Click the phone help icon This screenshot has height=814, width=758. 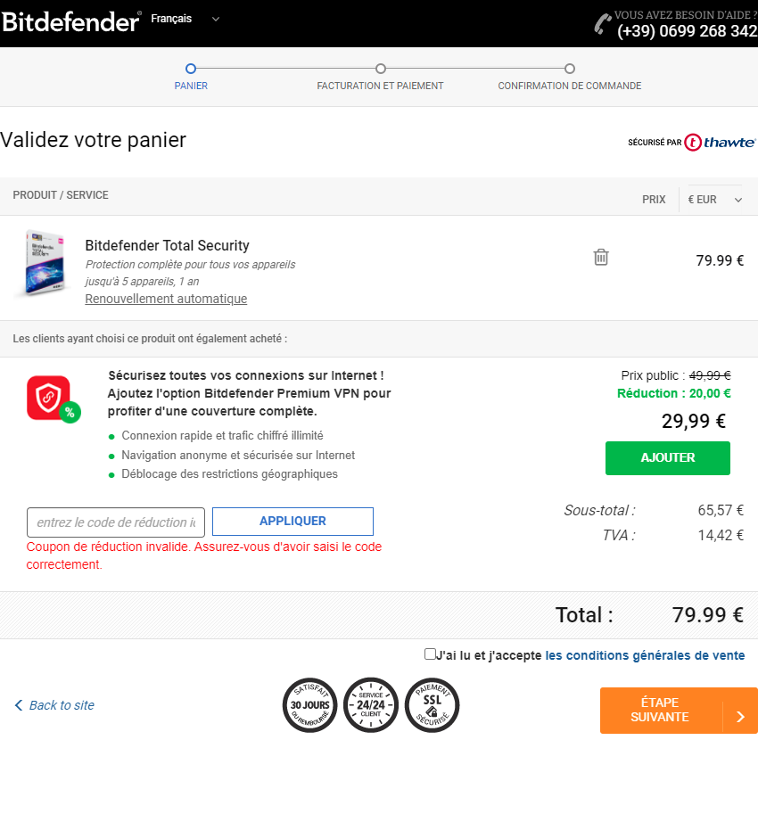click(603, 24)
